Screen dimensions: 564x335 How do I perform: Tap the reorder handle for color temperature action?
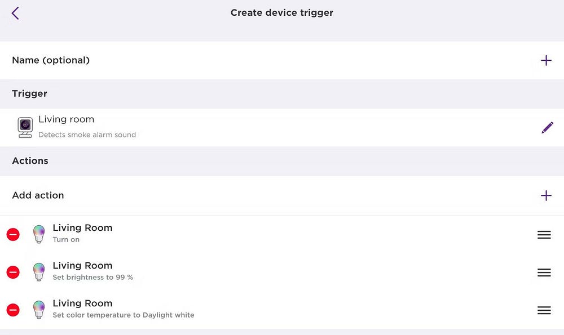coord(544,310)
